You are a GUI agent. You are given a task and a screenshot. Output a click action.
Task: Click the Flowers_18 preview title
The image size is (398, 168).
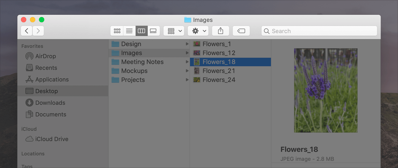299,149
